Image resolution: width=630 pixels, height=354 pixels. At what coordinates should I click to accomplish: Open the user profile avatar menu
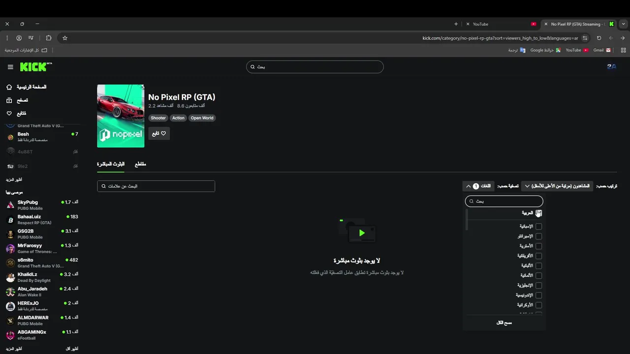click(611, 66)
